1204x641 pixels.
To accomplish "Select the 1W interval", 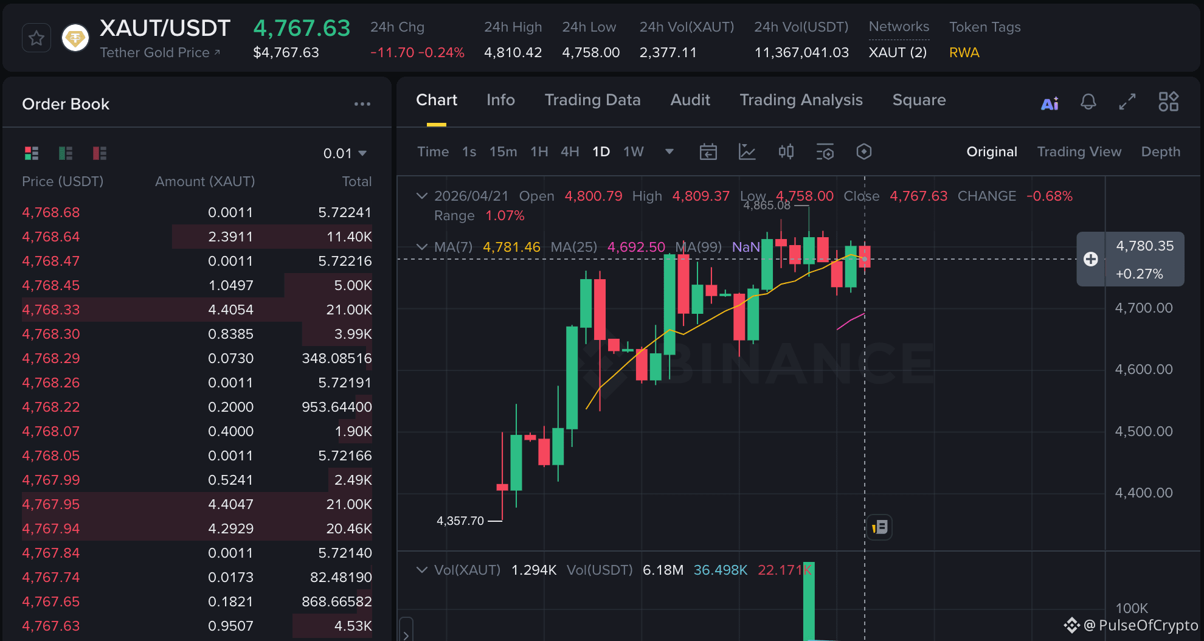I will pyautogui.click(x=634, y=151).
